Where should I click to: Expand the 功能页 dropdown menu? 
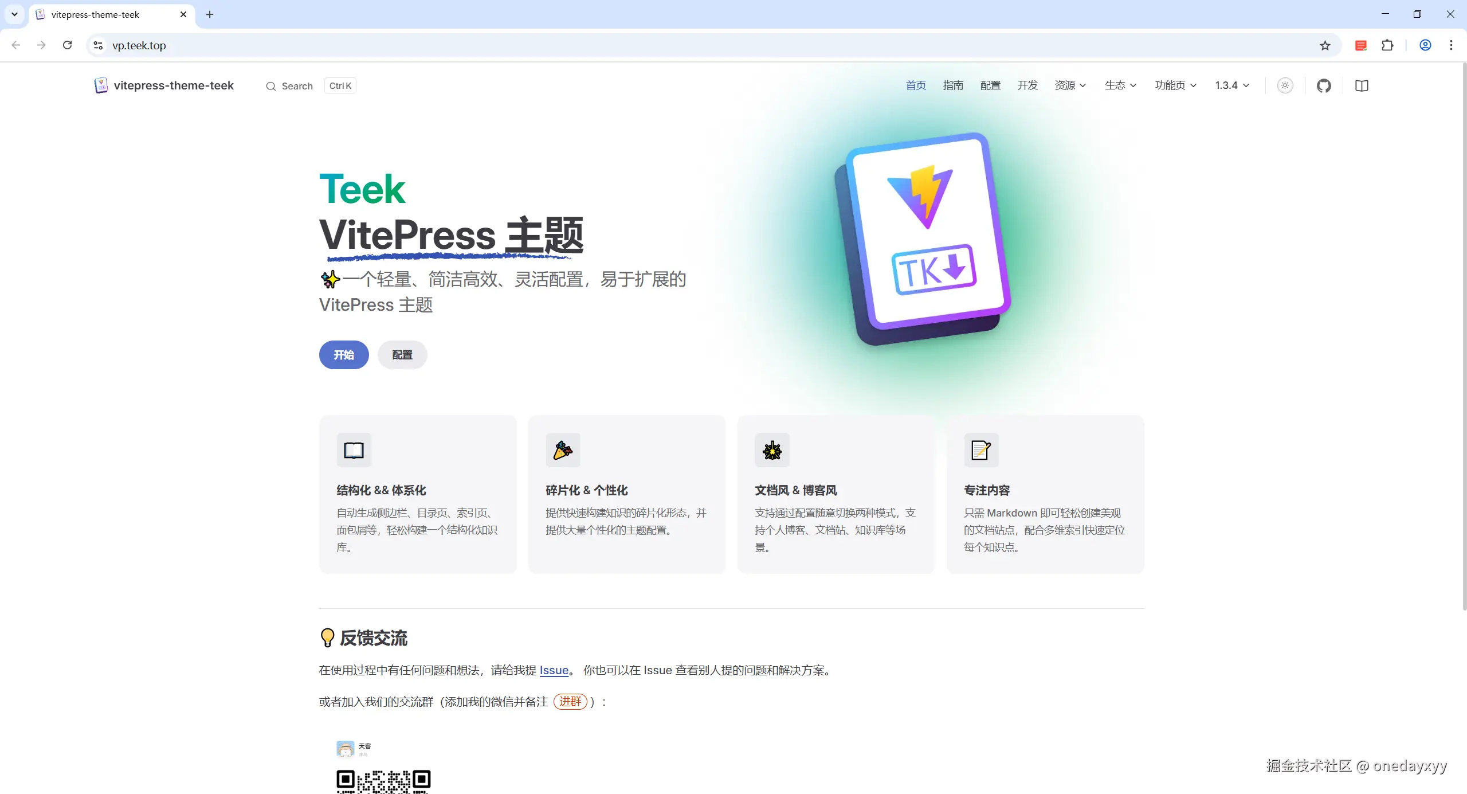1175,85
